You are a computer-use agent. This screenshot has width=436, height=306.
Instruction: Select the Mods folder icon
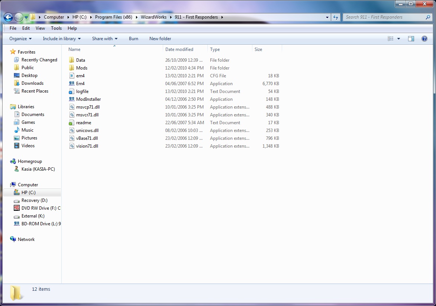point(71,68)
